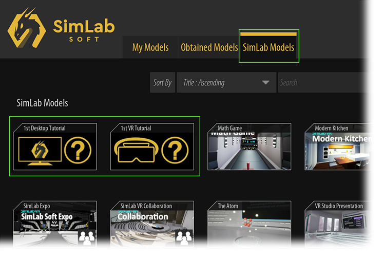Open The Atom model
The height and width of the screenshot is (258, 384).
point(249,224)
